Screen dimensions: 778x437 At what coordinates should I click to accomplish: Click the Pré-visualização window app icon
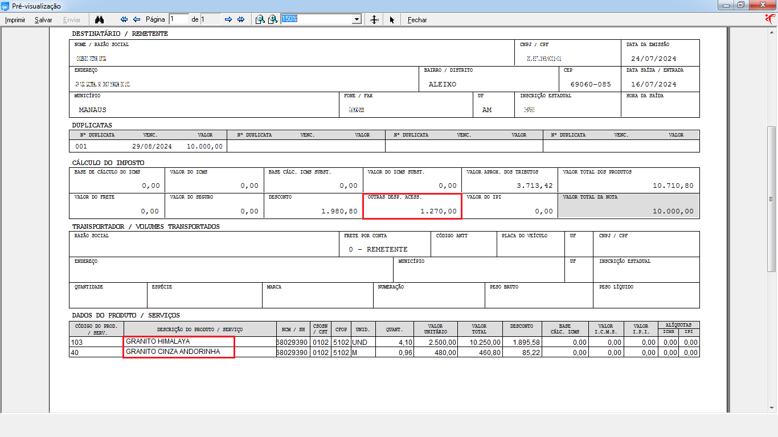(x=5, y=6)
